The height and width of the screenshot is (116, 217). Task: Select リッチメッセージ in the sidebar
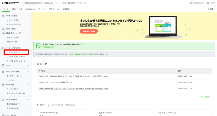click(x=14, y=52)
